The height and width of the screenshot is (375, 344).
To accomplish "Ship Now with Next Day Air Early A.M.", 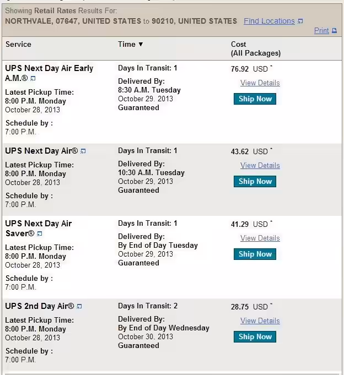I will (x=255, y=99).
